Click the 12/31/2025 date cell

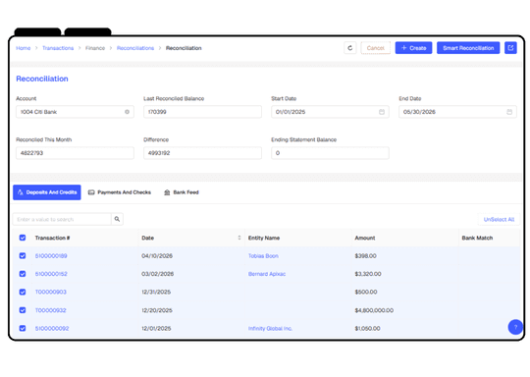pyautogui.click(x=156, y=292)
